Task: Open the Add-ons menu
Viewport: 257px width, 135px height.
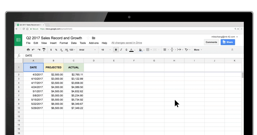Action: click(x=94, y=43)
